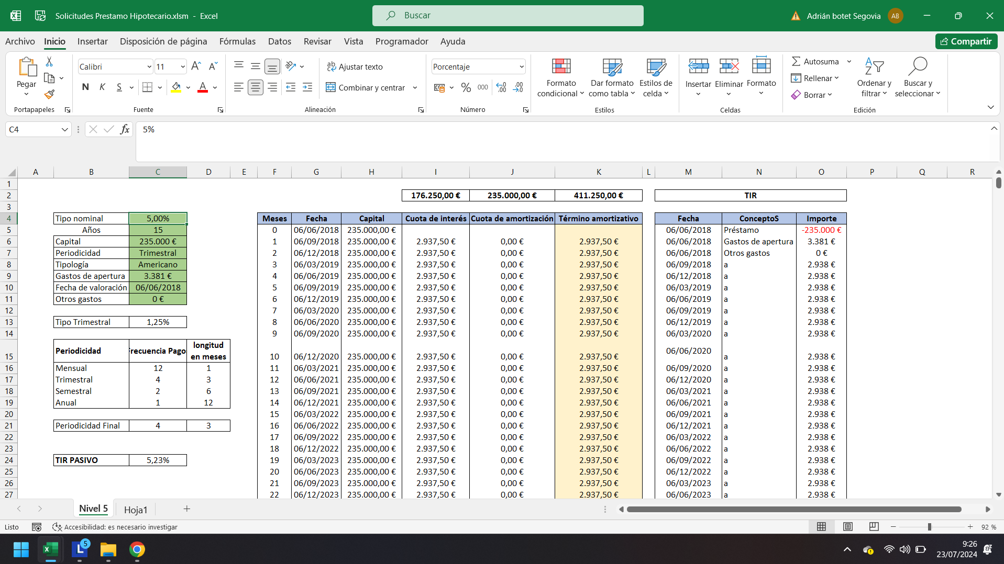Click the Autosuma button

coord(815,61)
